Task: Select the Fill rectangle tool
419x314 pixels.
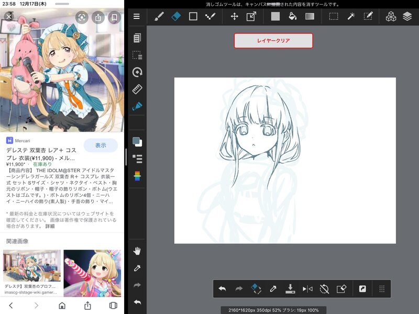Action: click(x=275, y=16)
